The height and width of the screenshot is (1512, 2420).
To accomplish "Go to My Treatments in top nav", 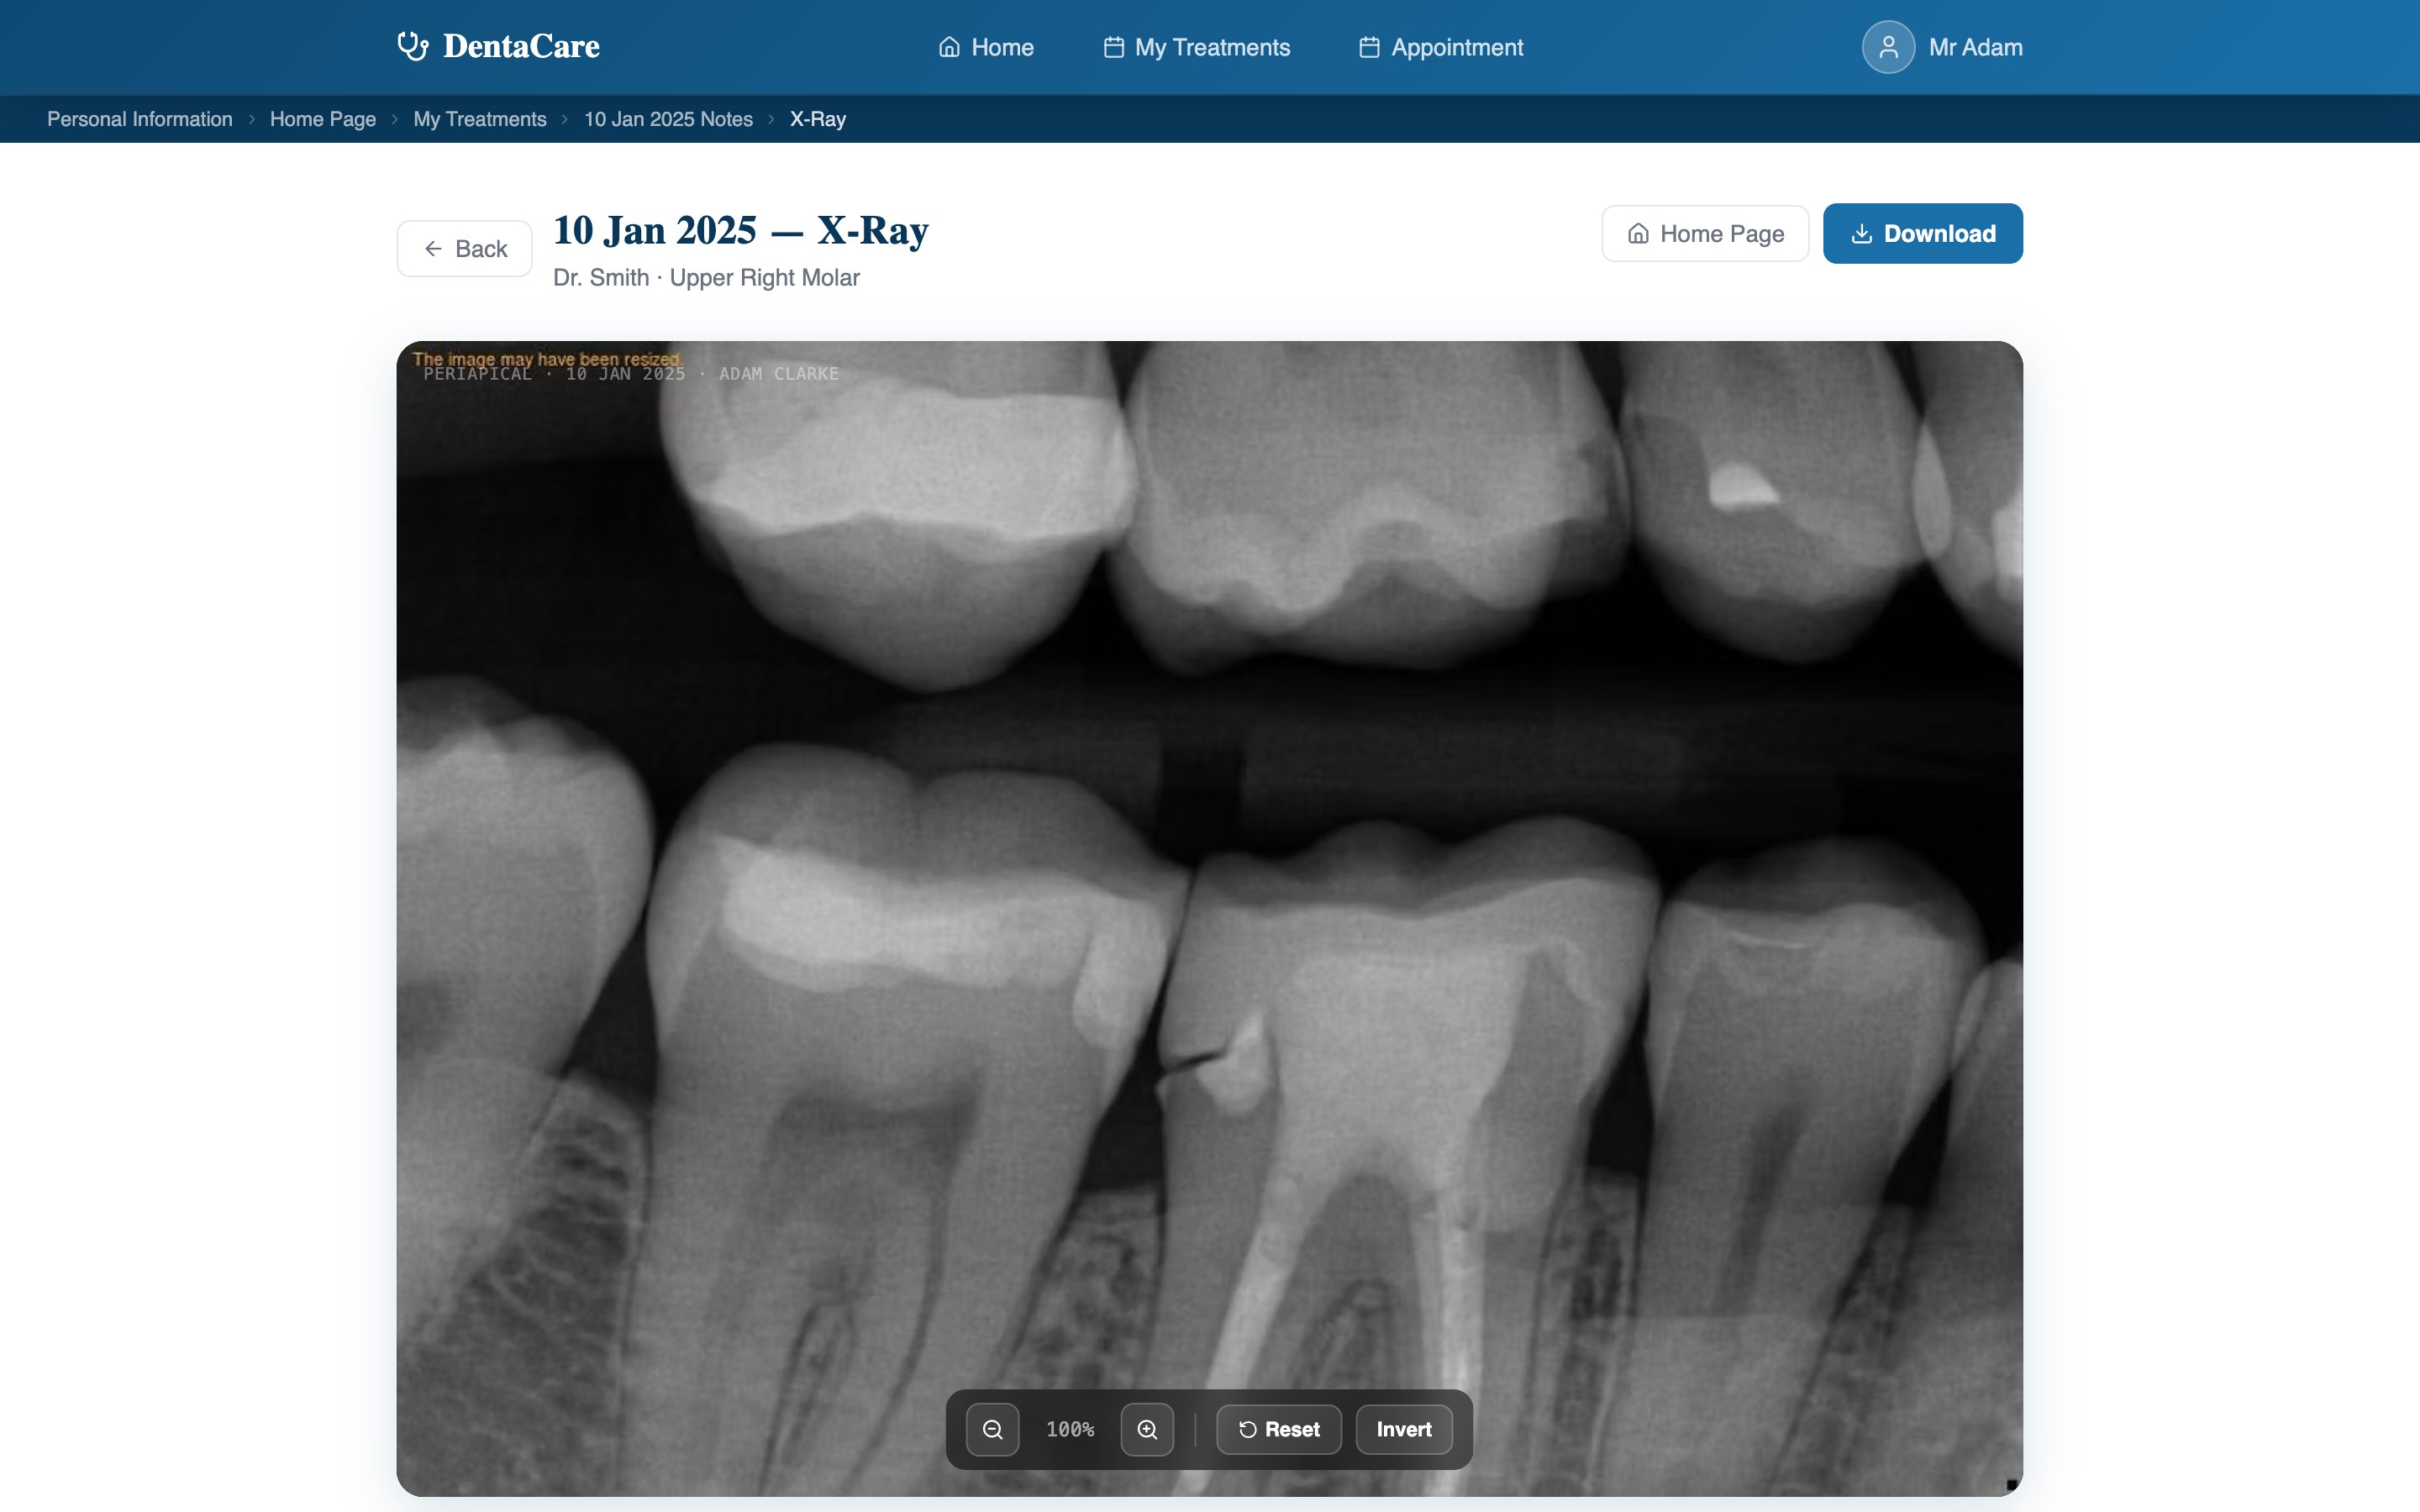I will 1196,47.
